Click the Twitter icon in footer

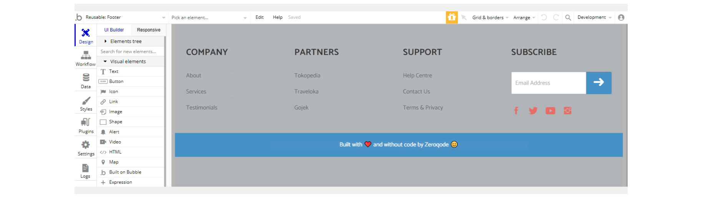coord(533,111)
